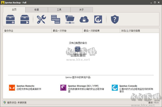
Task: Click the create new backup job icon
Action: coord(10,19)
